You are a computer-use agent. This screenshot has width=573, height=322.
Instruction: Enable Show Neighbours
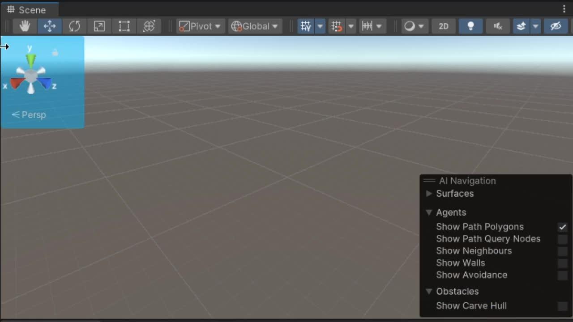[562, 251]
